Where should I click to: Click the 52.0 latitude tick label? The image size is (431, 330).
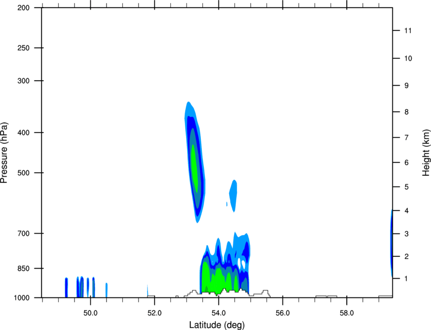point(155,313)
